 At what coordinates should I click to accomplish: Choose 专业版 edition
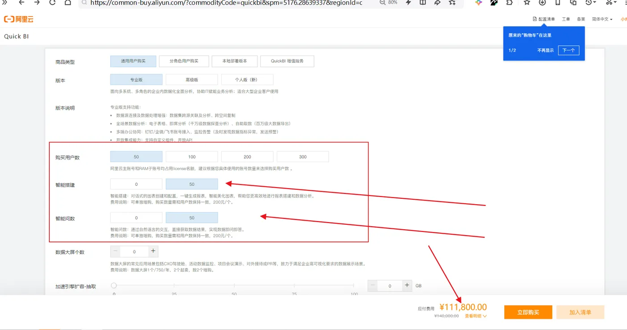(136, 80)
